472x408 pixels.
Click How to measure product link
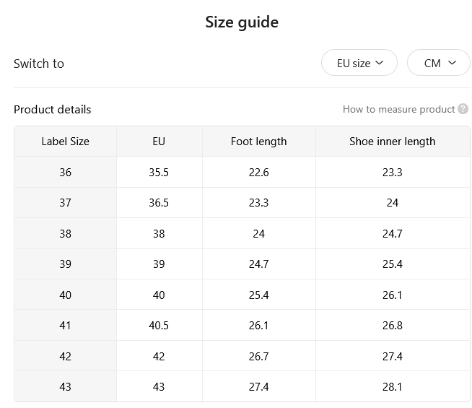tap(399, 109)
